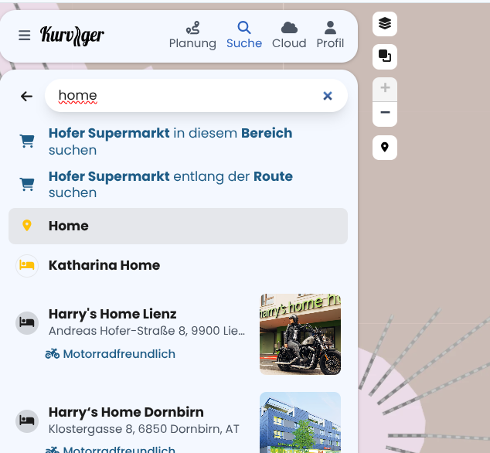Show my location with the pin button
The image size is (490, 453).
tap(385, 147)
